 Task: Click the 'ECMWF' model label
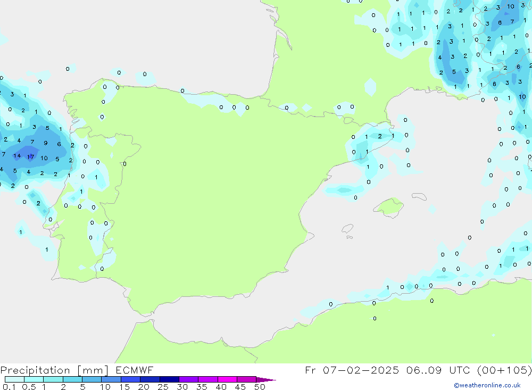(135, 370)
